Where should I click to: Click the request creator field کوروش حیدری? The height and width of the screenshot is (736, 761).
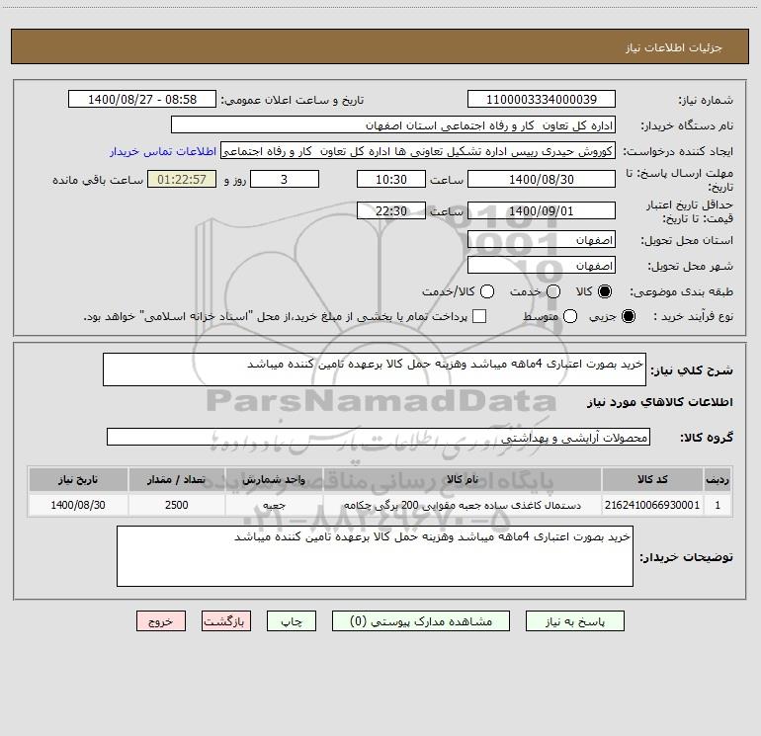(x=418, y=151)
